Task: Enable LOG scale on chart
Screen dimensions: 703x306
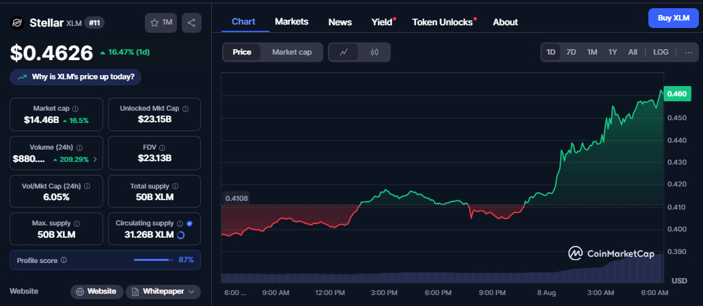Action: coord(661,52)
